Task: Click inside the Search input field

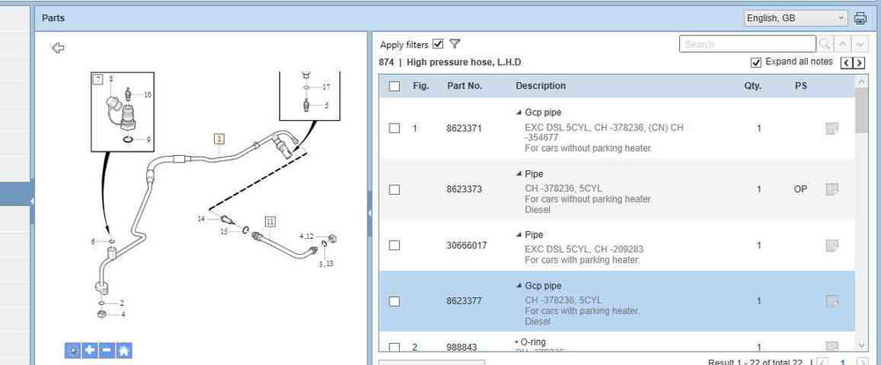Action: 747,44
